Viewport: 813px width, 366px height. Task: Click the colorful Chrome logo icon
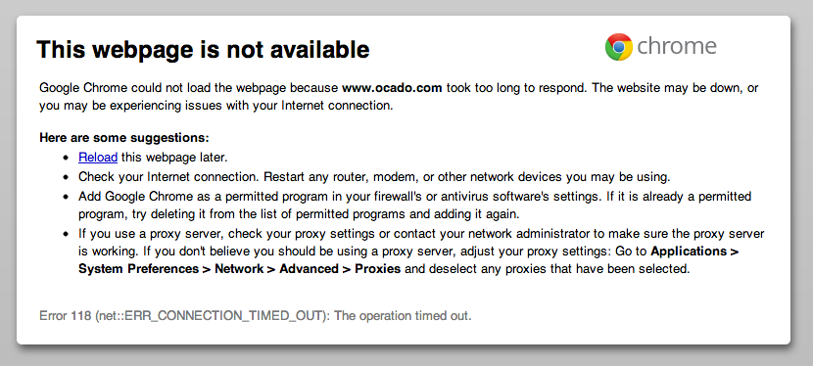click(618, 47)
